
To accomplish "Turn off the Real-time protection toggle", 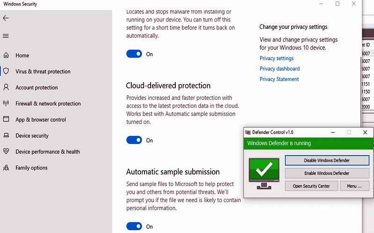I will click(x=134, y=54).
